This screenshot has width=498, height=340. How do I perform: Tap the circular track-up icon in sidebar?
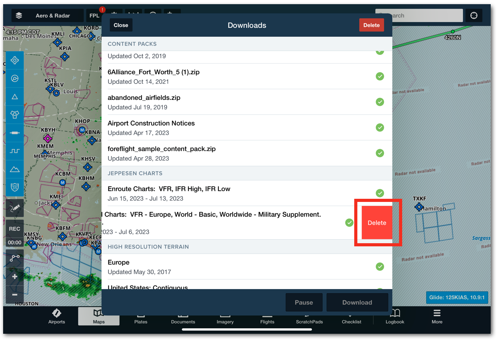[x=15, y=78]
